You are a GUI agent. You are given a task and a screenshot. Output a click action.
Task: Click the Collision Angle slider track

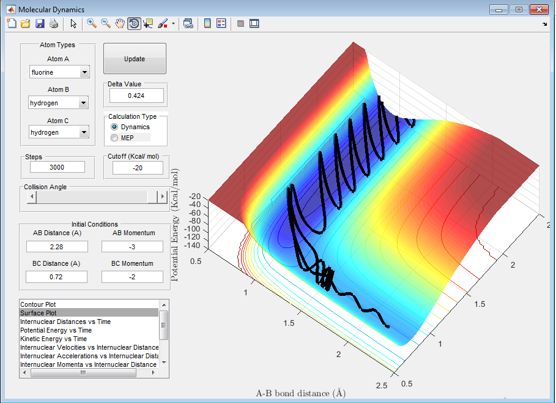(92, 197)
